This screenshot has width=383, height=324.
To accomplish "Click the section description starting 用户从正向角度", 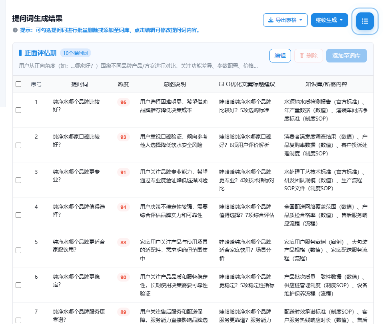I will coord(138,66).
